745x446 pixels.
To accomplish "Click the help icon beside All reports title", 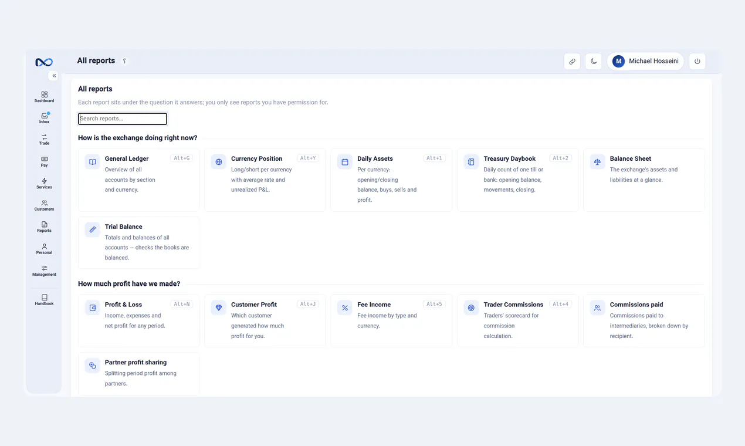I will [124, 61].
